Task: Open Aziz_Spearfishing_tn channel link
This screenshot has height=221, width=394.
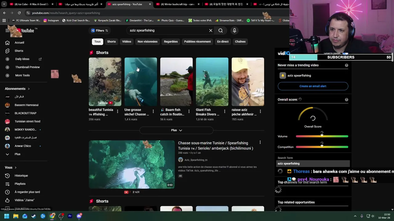Action: (196, 160)
